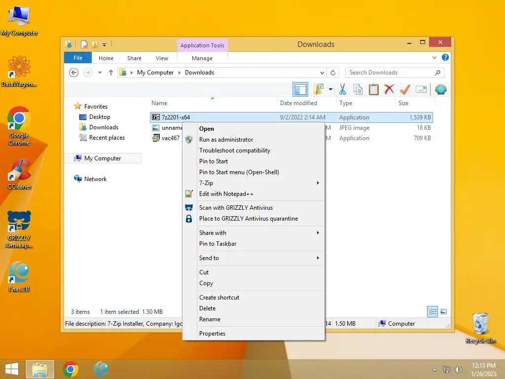Go back with the Back arrow

pyautogui.click(x=74, y=73)
